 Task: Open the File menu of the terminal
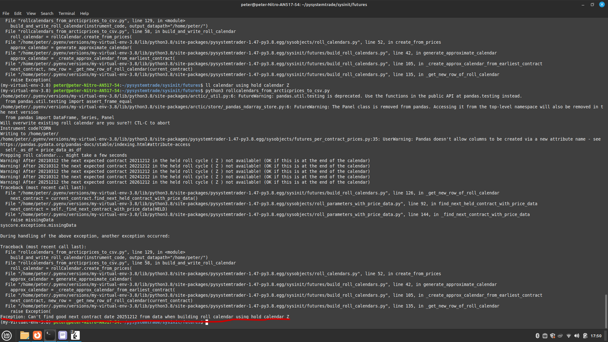click(x=6, y=13)
